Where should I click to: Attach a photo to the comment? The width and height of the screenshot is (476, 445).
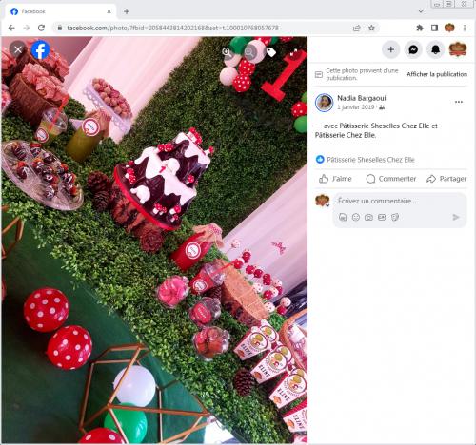(x=368, y=217)
